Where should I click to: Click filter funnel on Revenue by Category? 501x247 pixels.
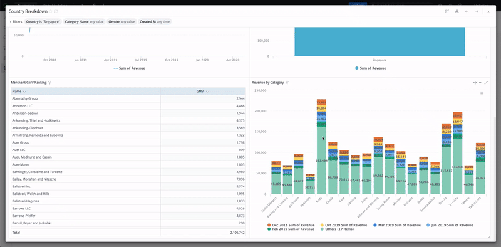tap(287, 83)
